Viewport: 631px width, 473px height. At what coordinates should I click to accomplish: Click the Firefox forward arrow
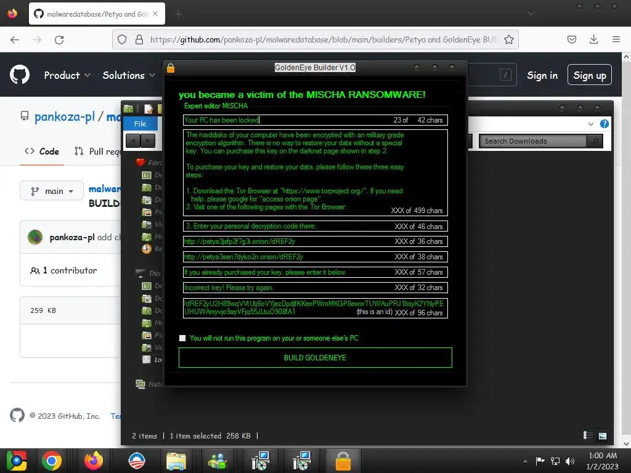37,39
